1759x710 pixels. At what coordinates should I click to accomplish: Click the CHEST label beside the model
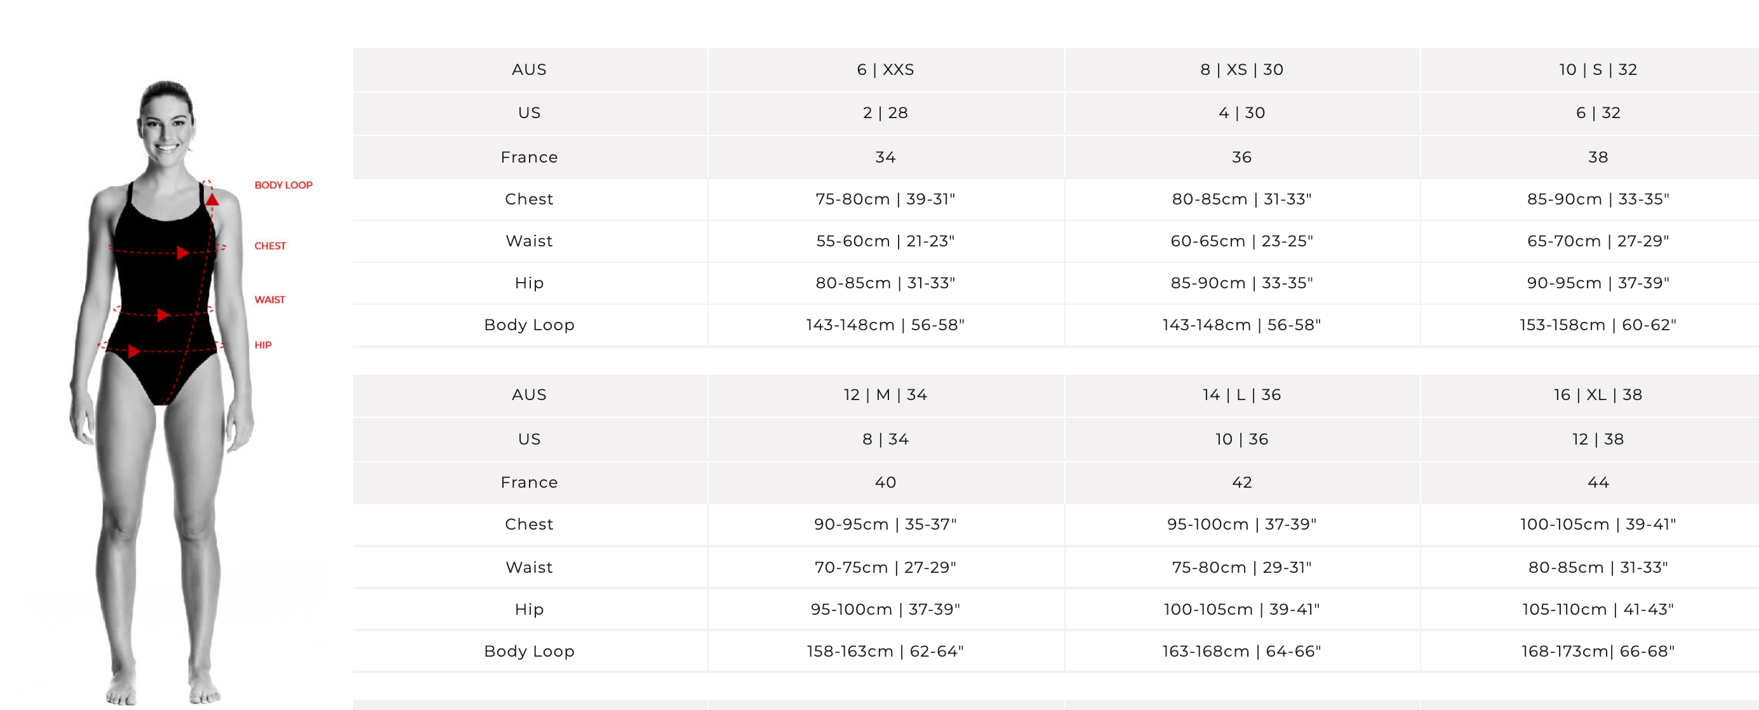(270, 246)
